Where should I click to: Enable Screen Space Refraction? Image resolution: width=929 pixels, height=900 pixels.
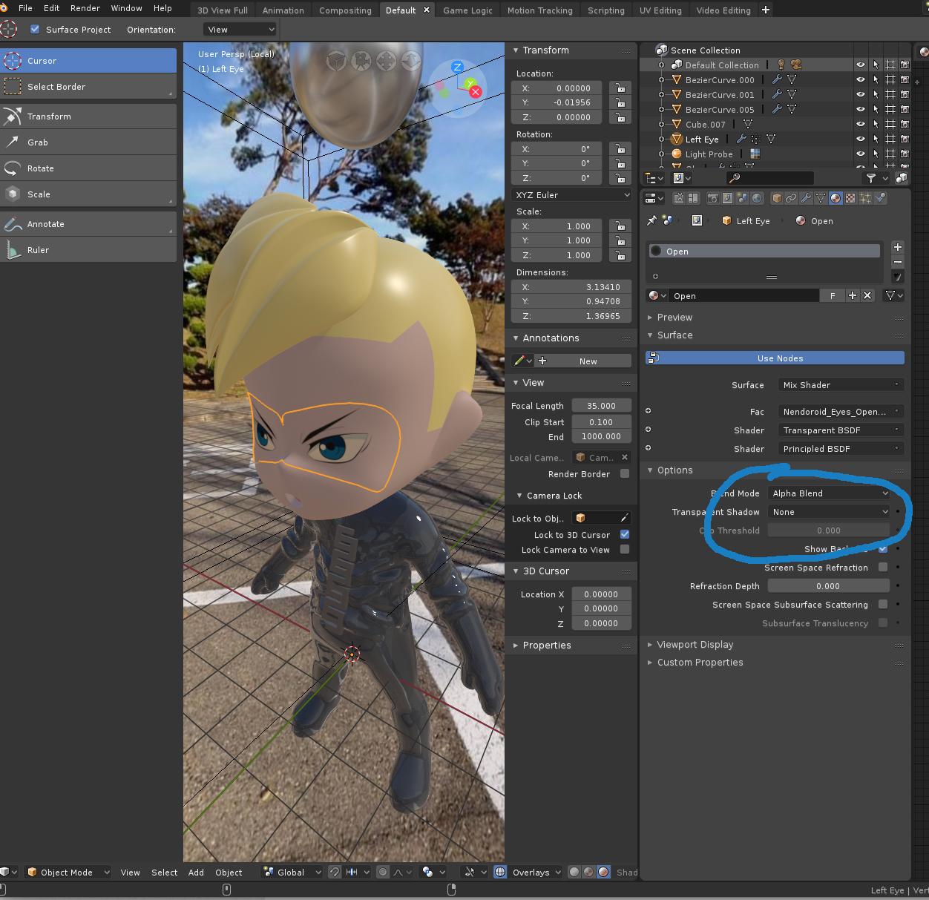pos(883,568)
